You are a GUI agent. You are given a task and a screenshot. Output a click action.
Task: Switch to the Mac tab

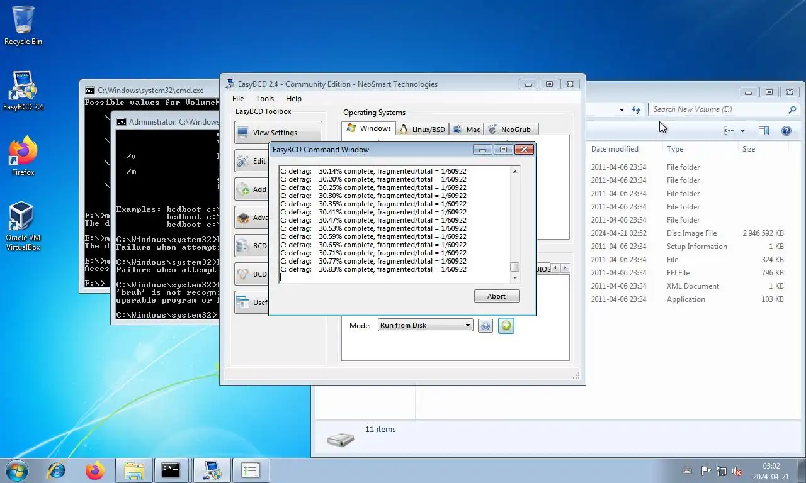pyautogui.click(x=467, y=130)
